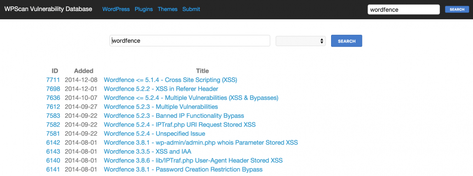Click the small SEARCH button in header

(457, 9)
